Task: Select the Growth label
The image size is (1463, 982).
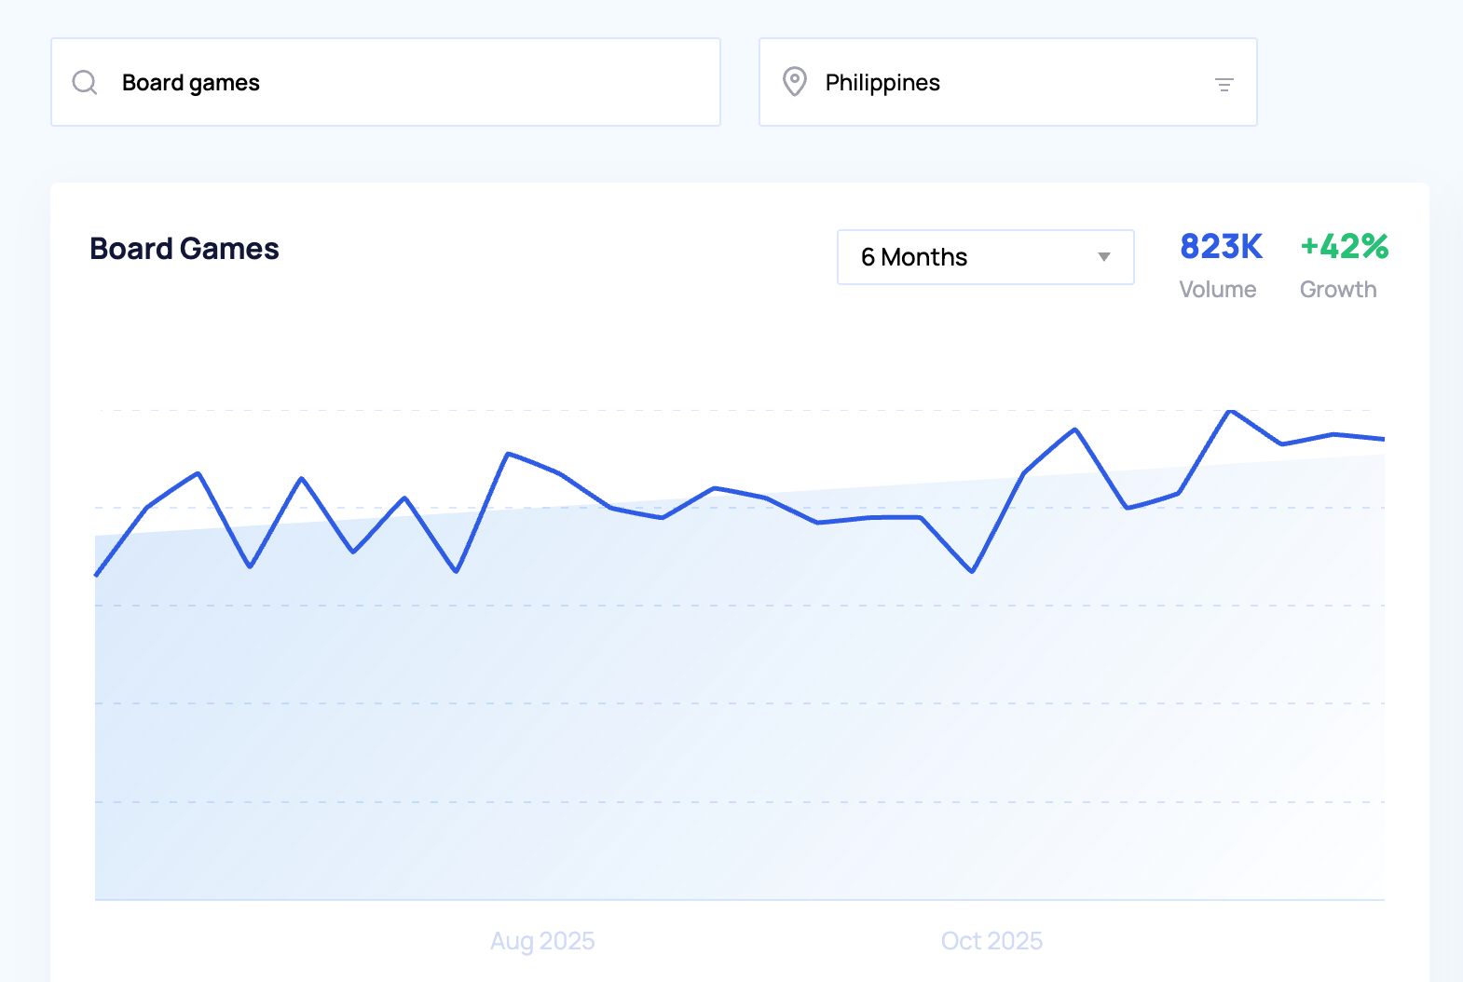Action: click(1338, 290)
